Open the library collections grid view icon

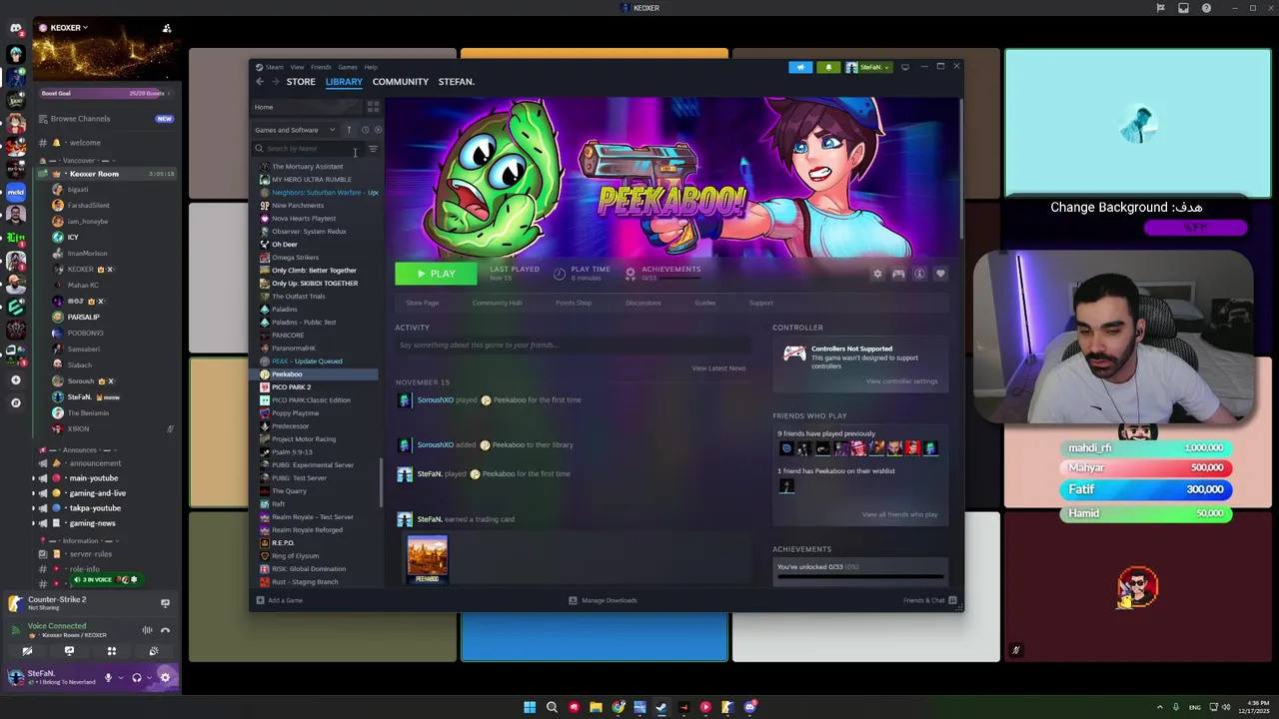[x=373, y=107]
